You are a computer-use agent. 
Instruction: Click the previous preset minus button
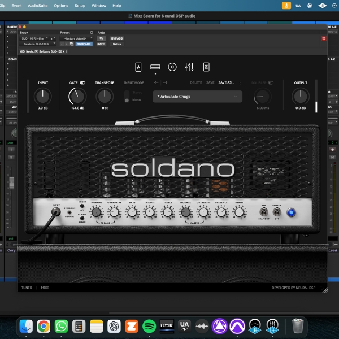62,44
